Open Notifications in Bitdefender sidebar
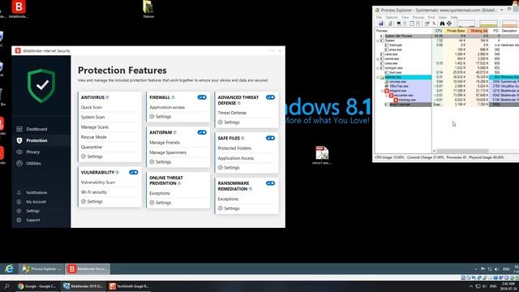The image size is (519, 292). click(x=36, y=192)
